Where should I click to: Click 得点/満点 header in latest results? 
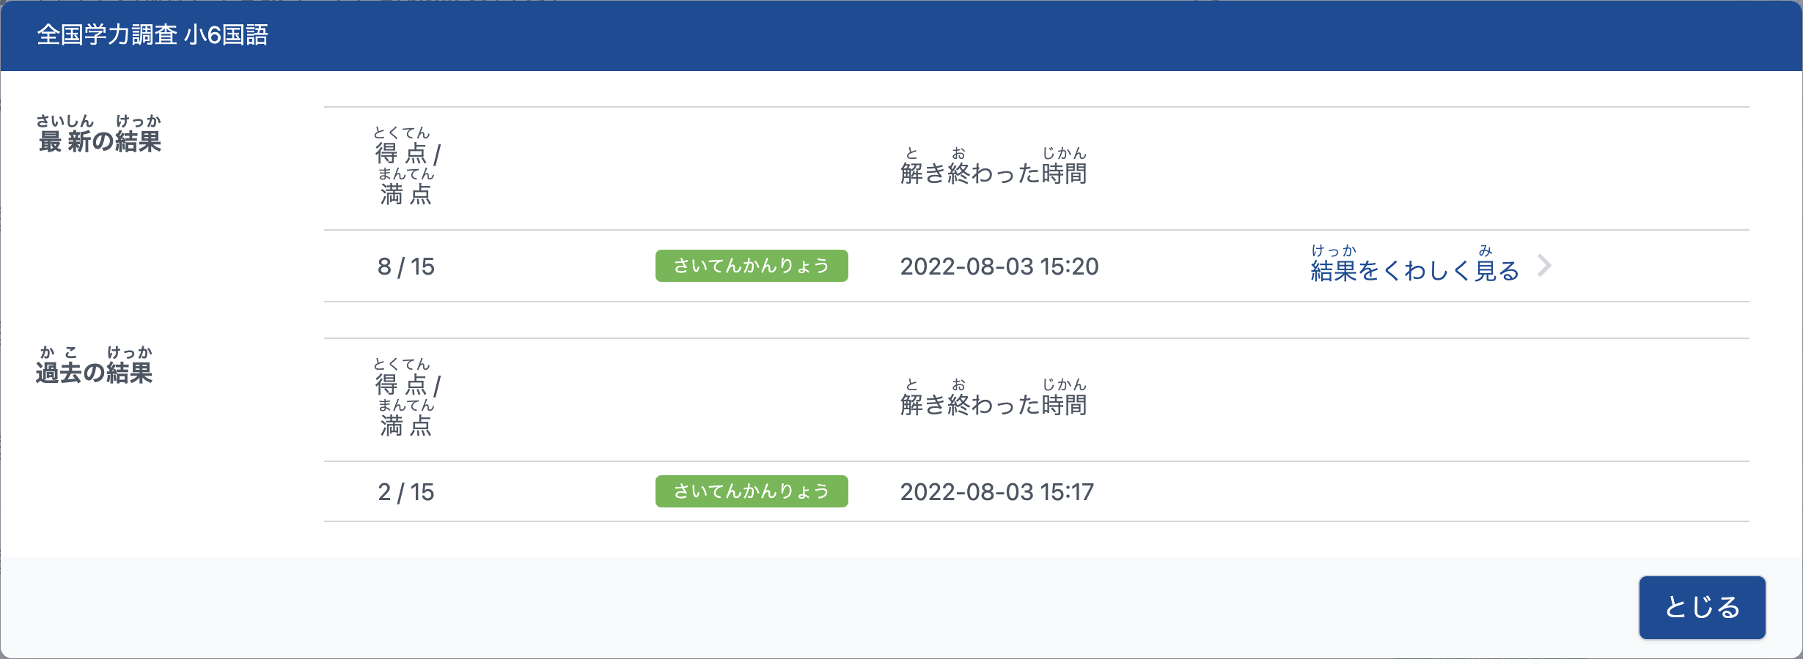[407, 166]
